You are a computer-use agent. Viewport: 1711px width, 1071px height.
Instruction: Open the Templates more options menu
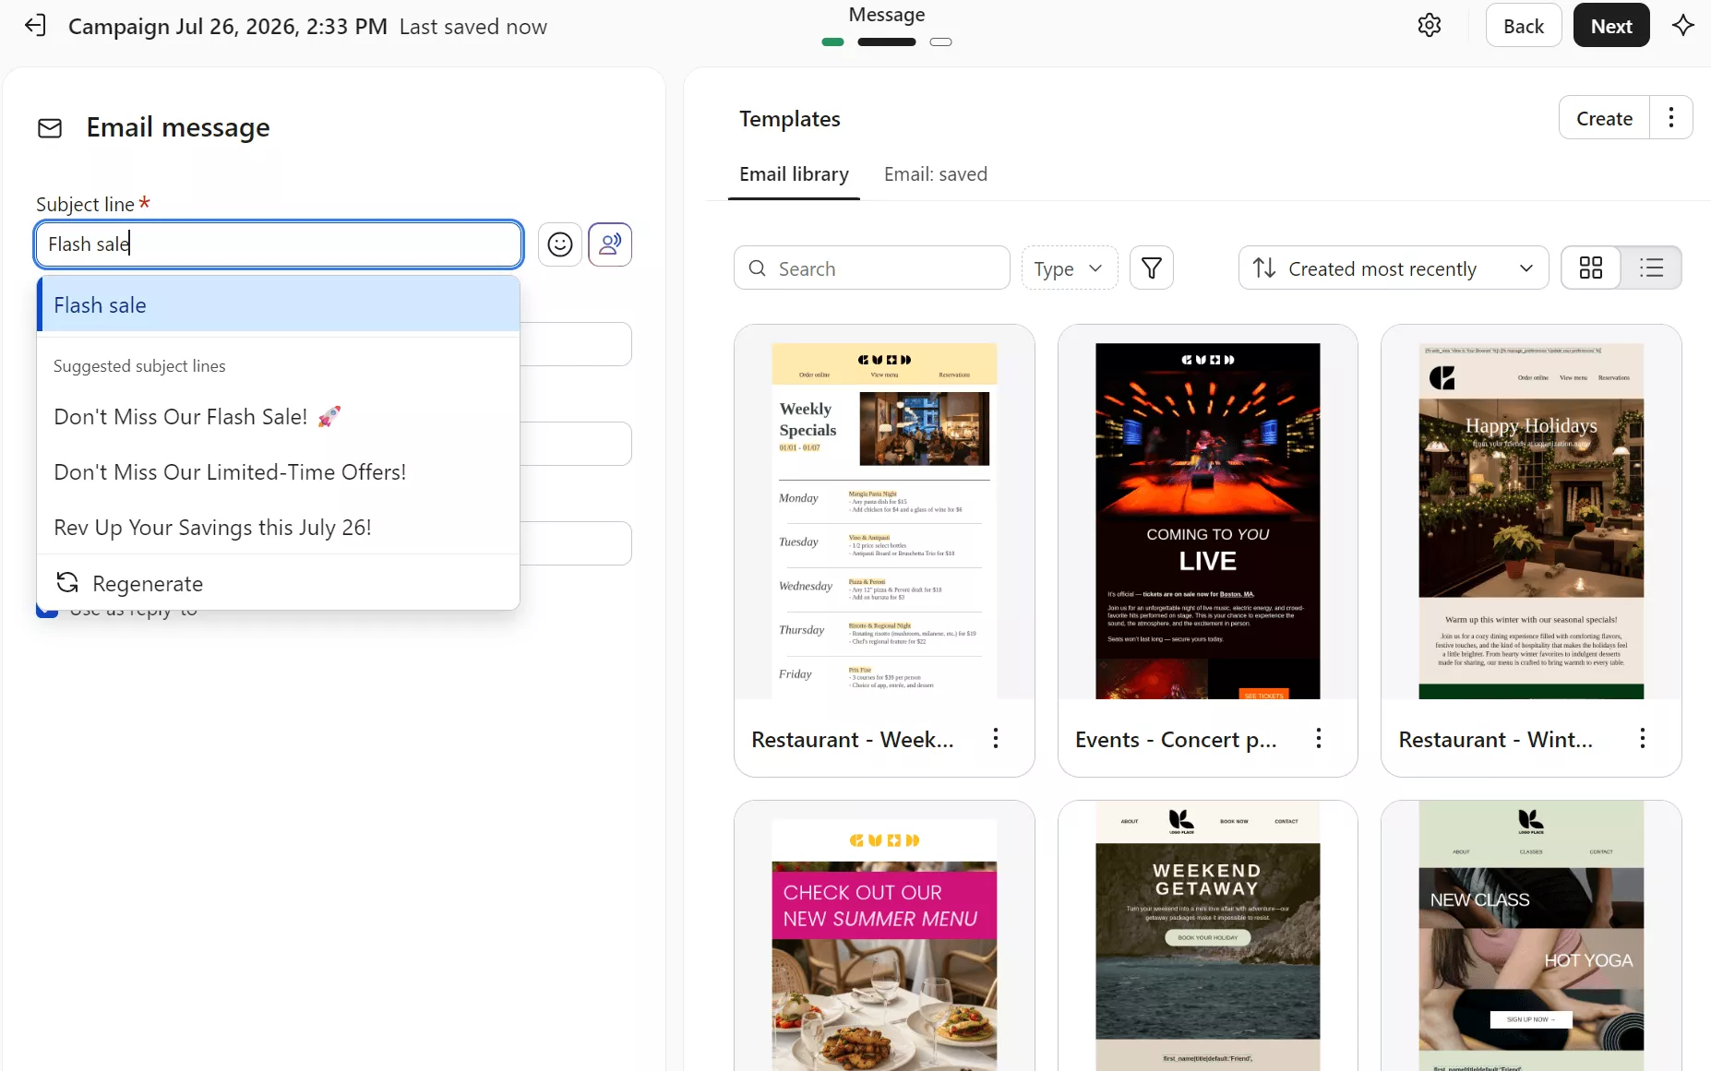[x=1671, y=118]
